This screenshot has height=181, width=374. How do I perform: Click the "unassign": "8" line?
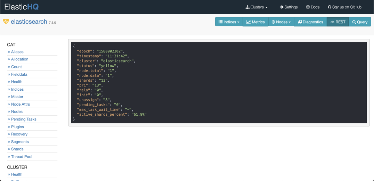coord(94,100)
